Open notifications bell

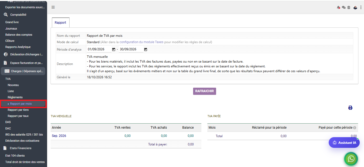pyautogui.click(x=338, y=7)
